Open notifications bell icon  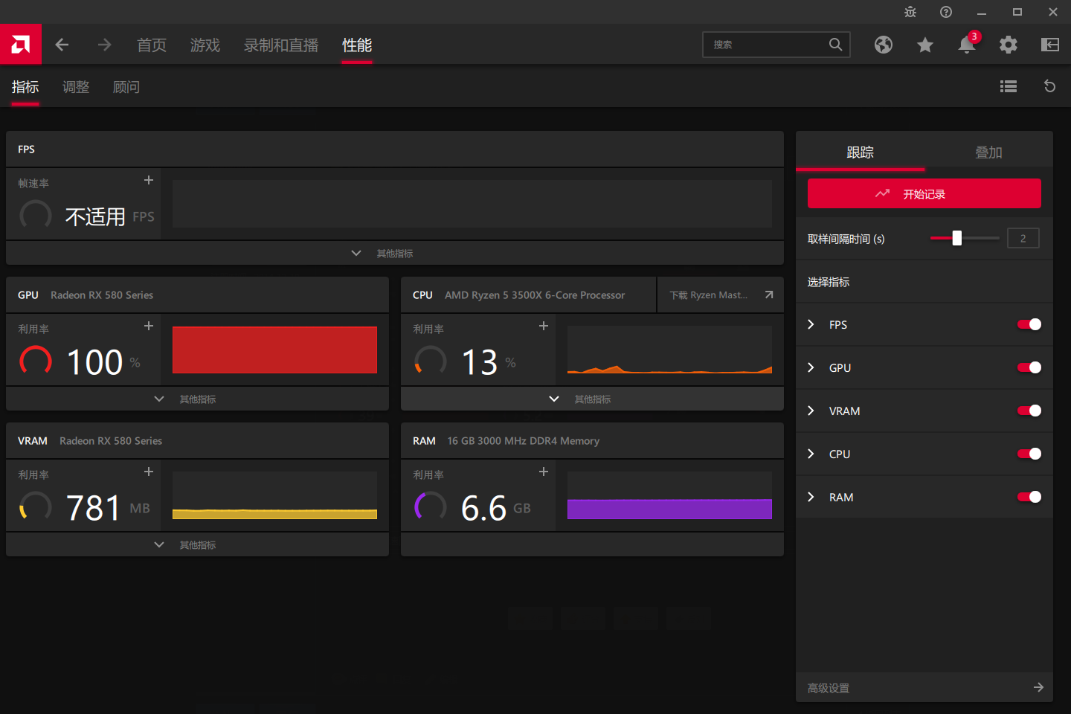(x=966, y=45)
